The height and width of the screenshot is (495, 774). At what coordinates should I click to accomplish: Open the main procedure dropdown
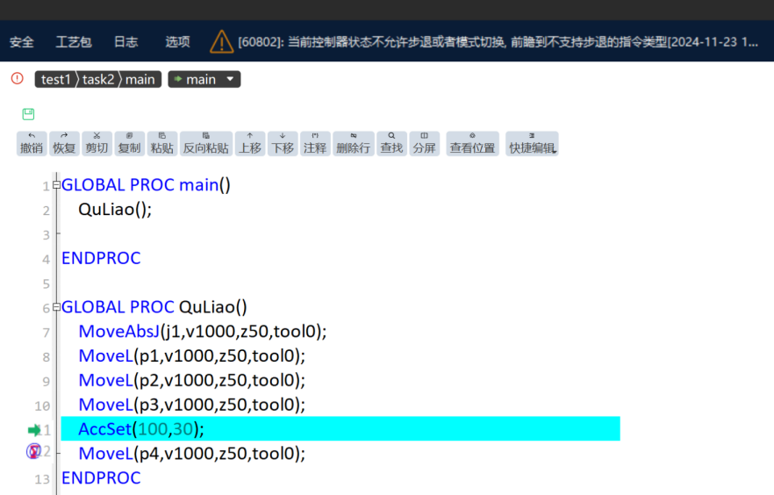point(204,80)
